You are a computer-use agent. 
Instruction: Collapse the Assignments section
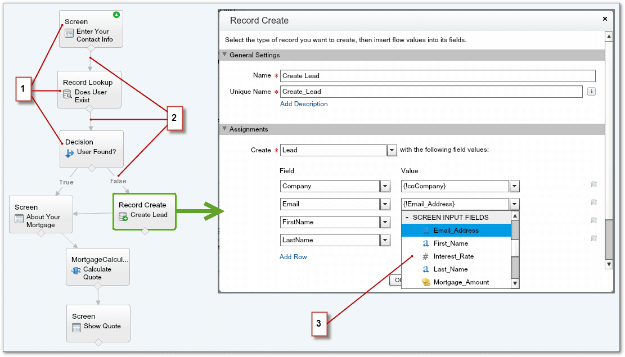224,129
